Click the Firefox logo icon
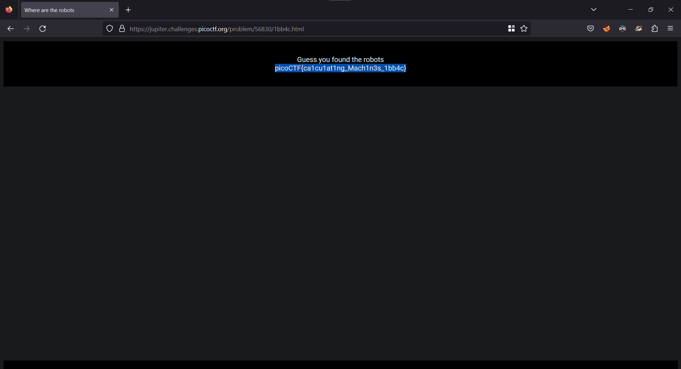 pos(9,10)
